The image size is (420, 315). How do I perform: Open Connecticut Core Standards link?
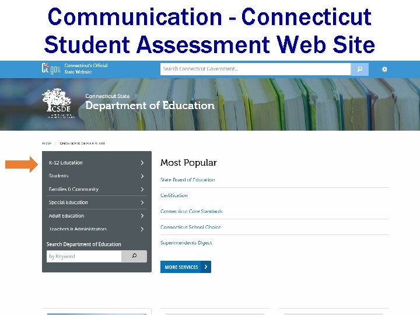[191, 211]
